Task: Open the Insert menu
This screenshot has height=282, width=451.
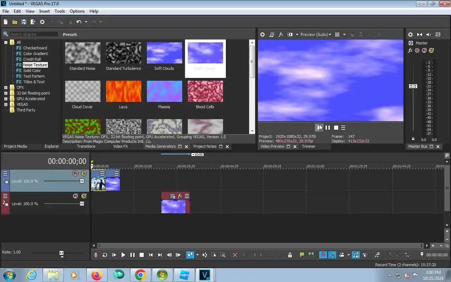Action: click(44, 11)
